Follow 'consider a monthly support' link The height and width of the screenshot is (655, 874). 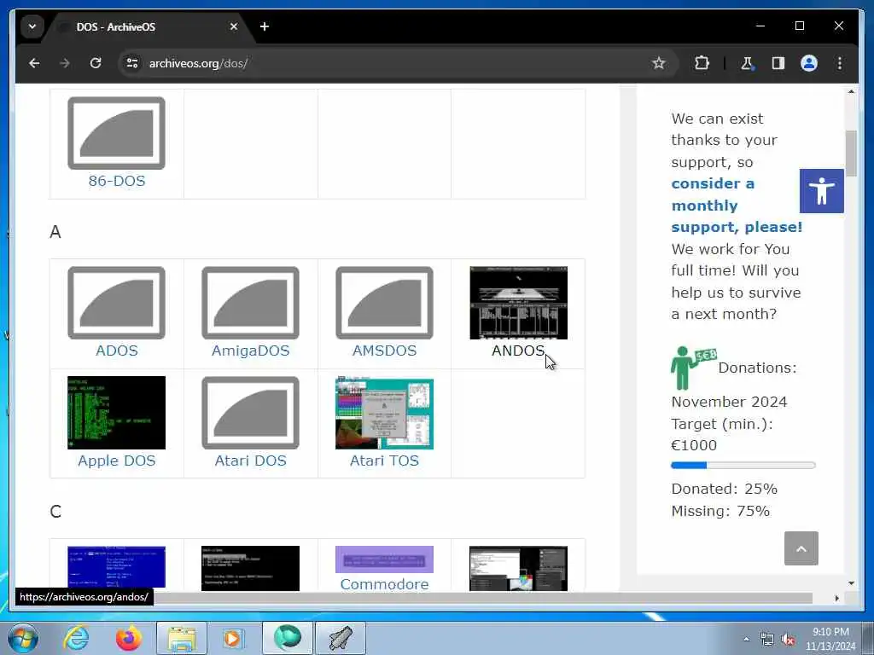point(737,206)
